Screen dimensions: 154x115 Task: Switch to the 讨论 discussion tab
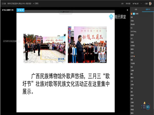point(136,10)
